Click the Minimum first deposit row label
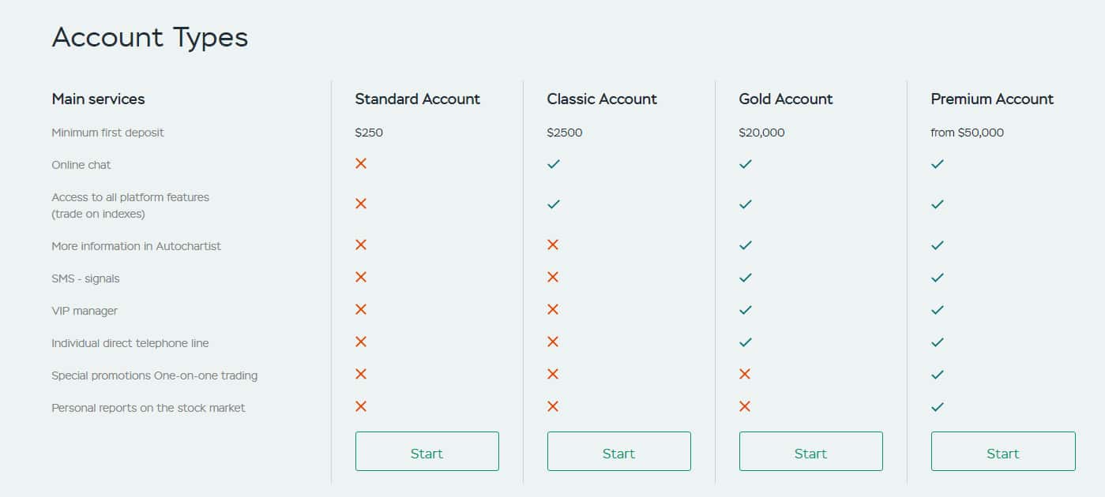1105x497 pixels. [x=108, y=133]
